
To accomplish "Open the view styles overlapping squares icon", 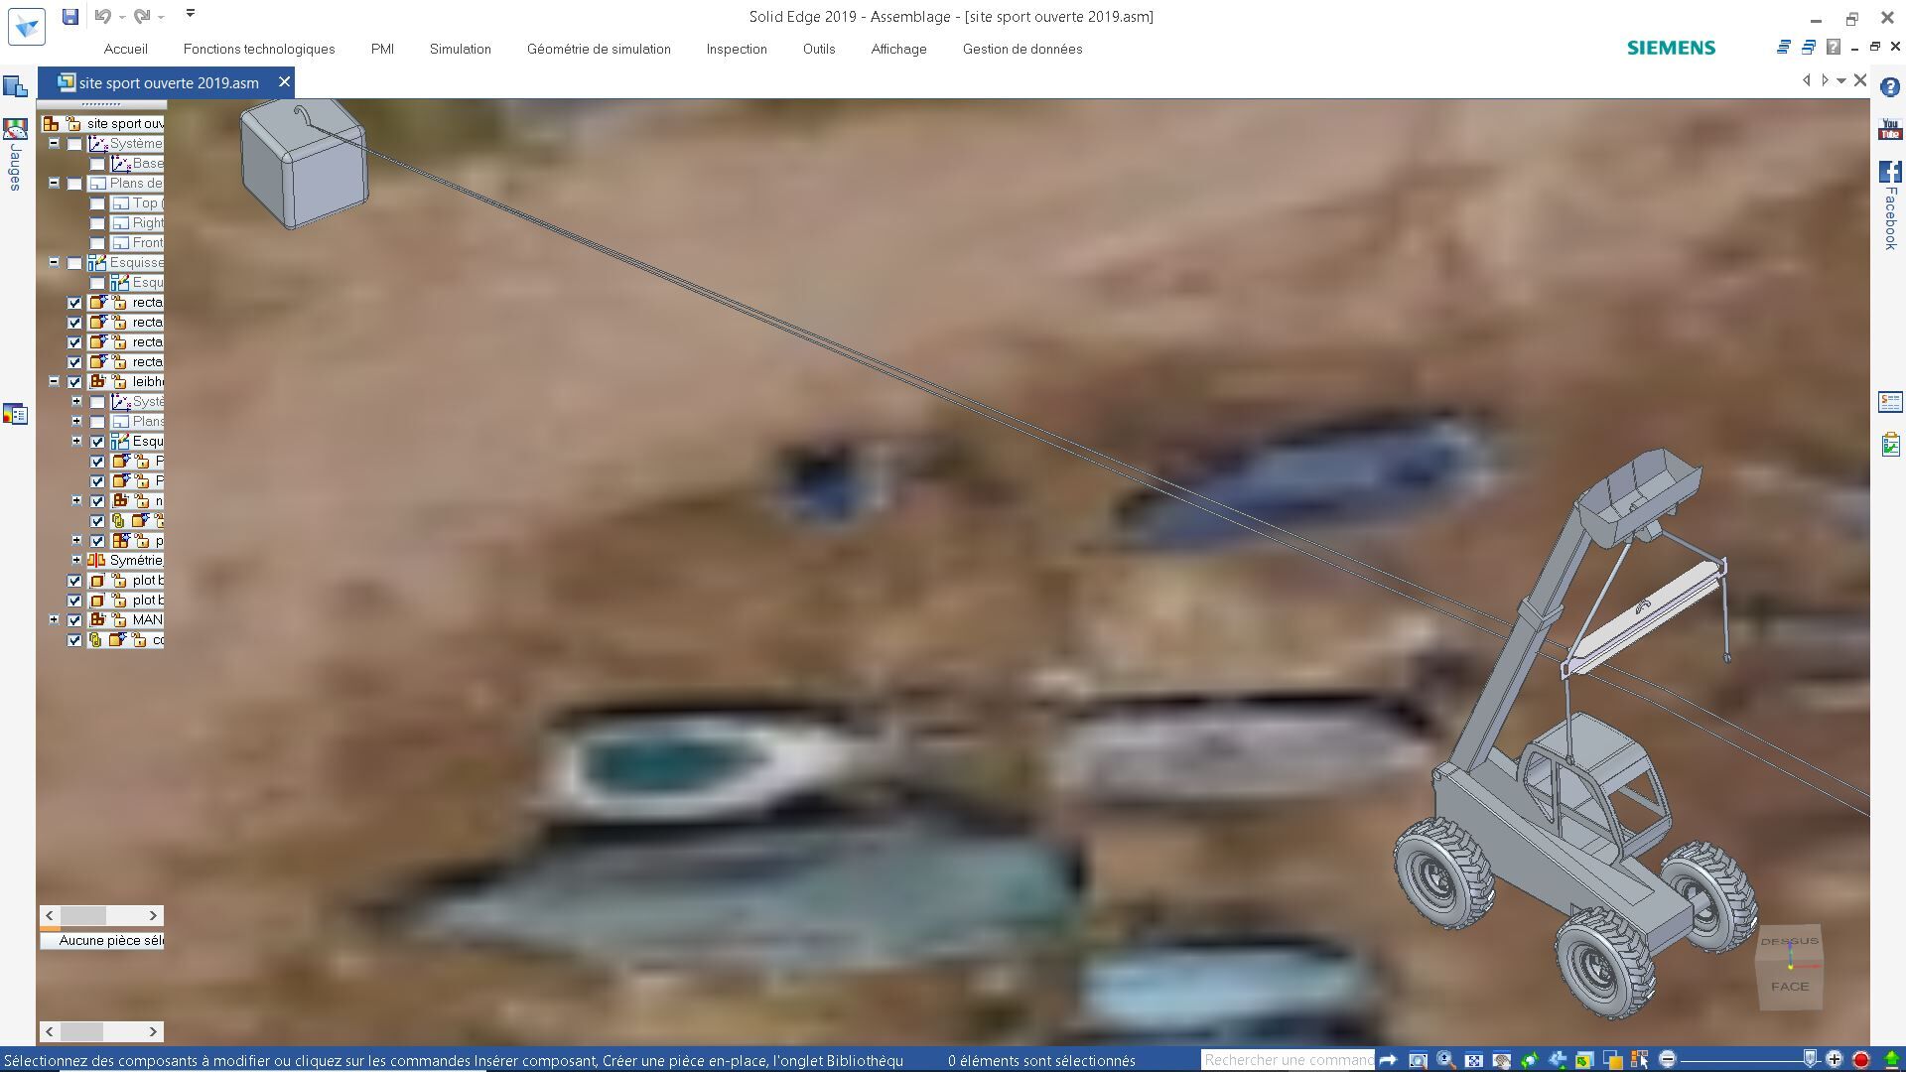I will (1612, 1059).
